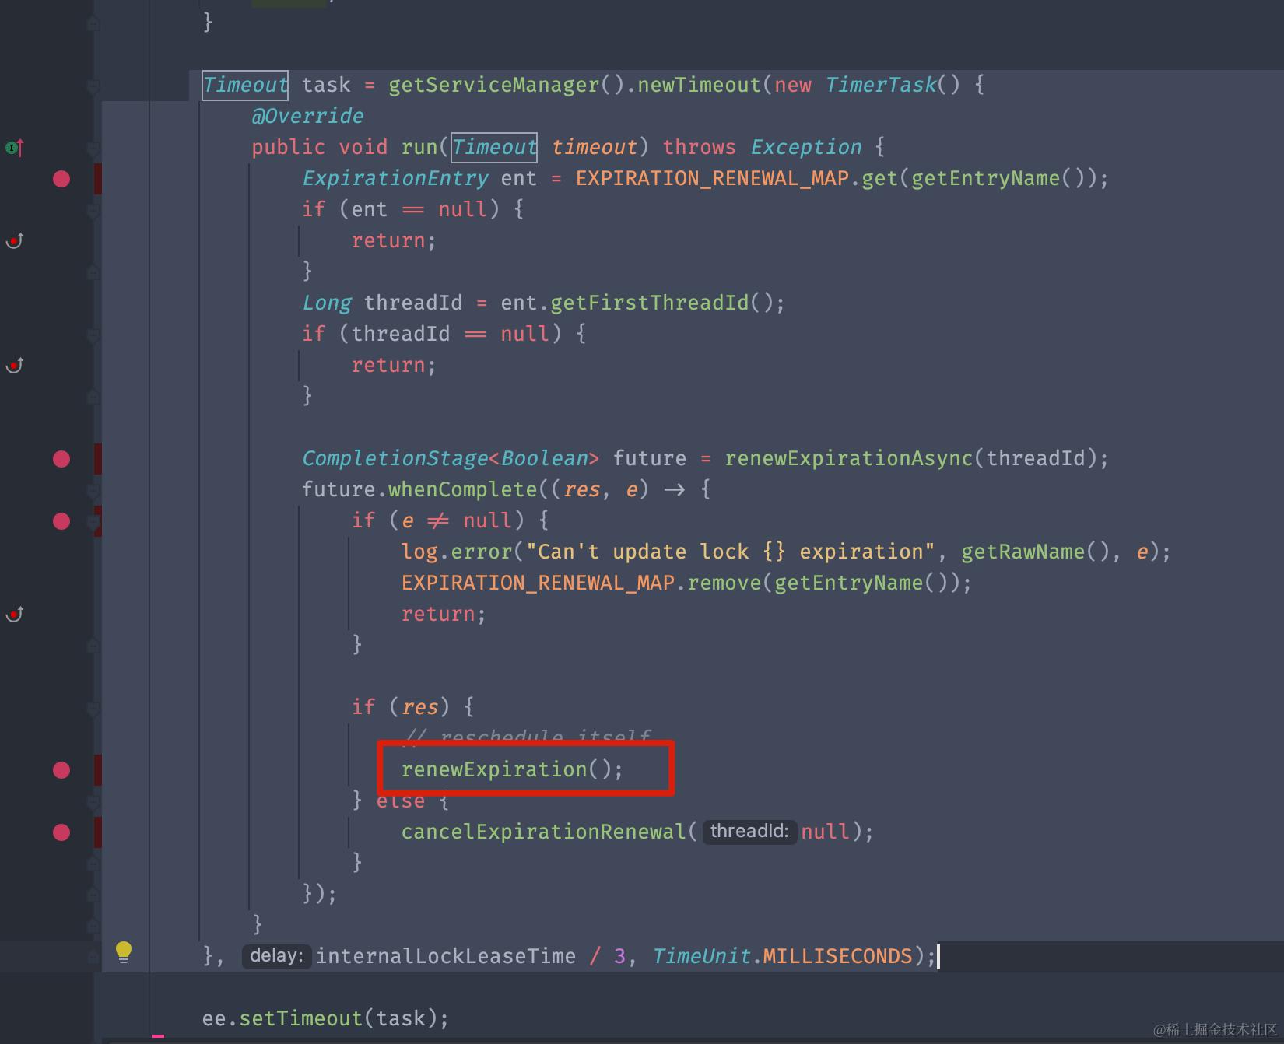This screenshot has width=1284, height=1044.
Task: Click the gutter icon beside return after ent null check
Action: coord(15,240)
